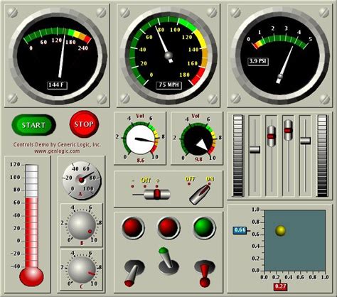Viewport: 337px width, 297px height.
Task: Click the 75 MPH speed readout
Action: tap(168, 85)
